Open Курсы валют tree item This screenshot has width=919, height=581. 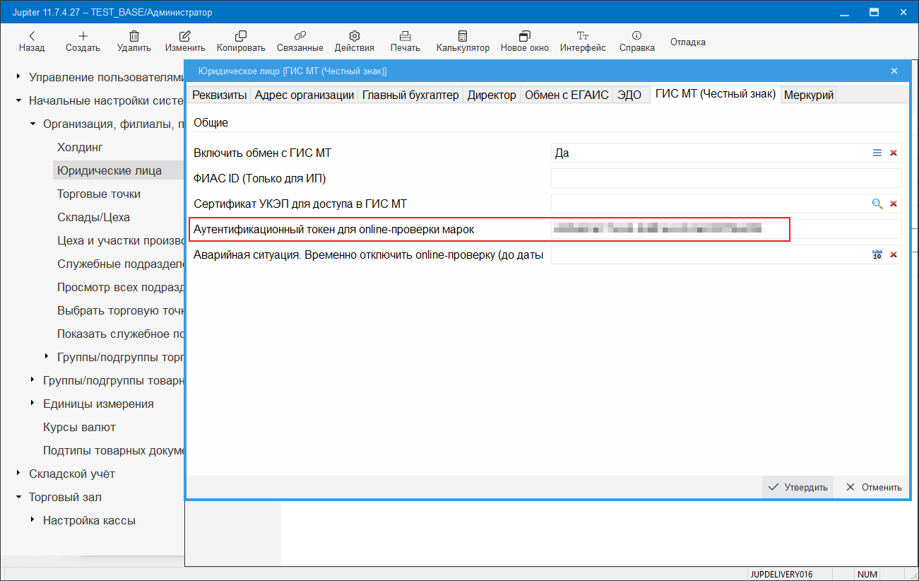(x=79, y=427)
